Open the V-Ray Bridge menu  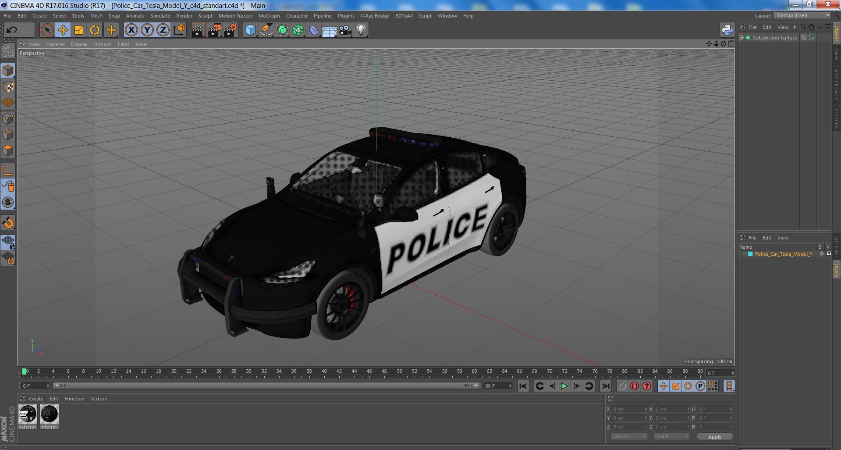(375, 16)
